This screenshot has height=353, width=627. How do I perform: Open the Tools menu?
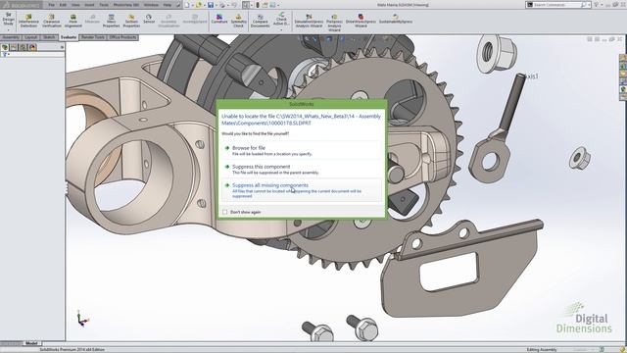tap(104, 5)
